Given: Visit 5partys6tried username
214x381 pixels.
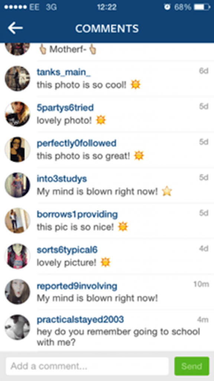Looking at the screenshot, I should tap(65, 108).
